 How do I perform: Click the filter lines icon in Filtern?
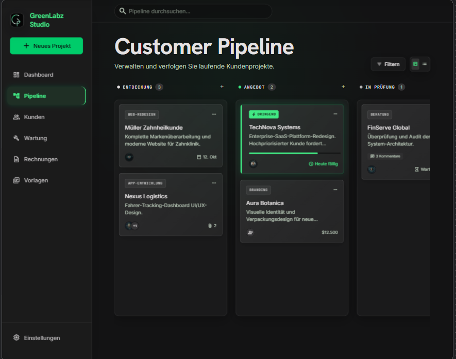click(x=379, y=64)
